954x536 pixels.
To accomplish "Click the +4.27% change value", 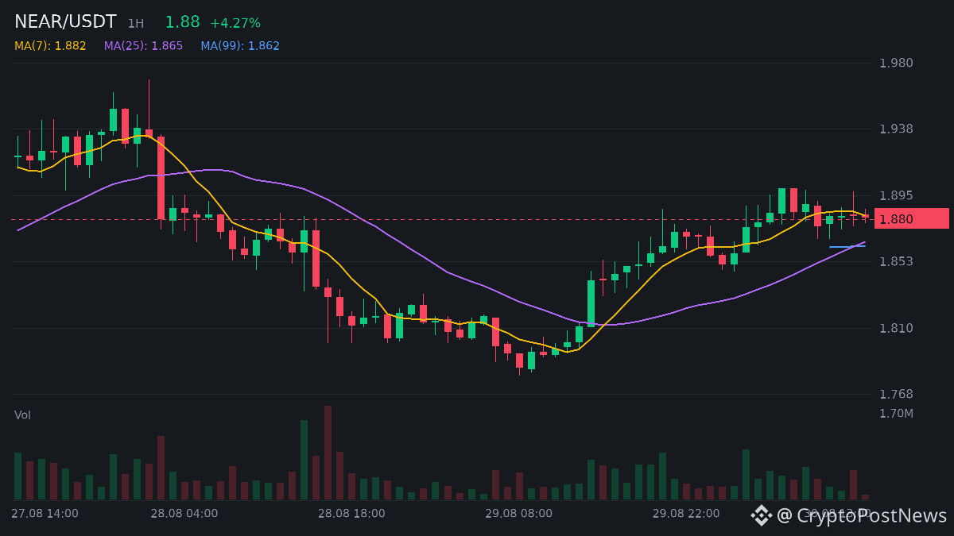I will pos(235,24).
